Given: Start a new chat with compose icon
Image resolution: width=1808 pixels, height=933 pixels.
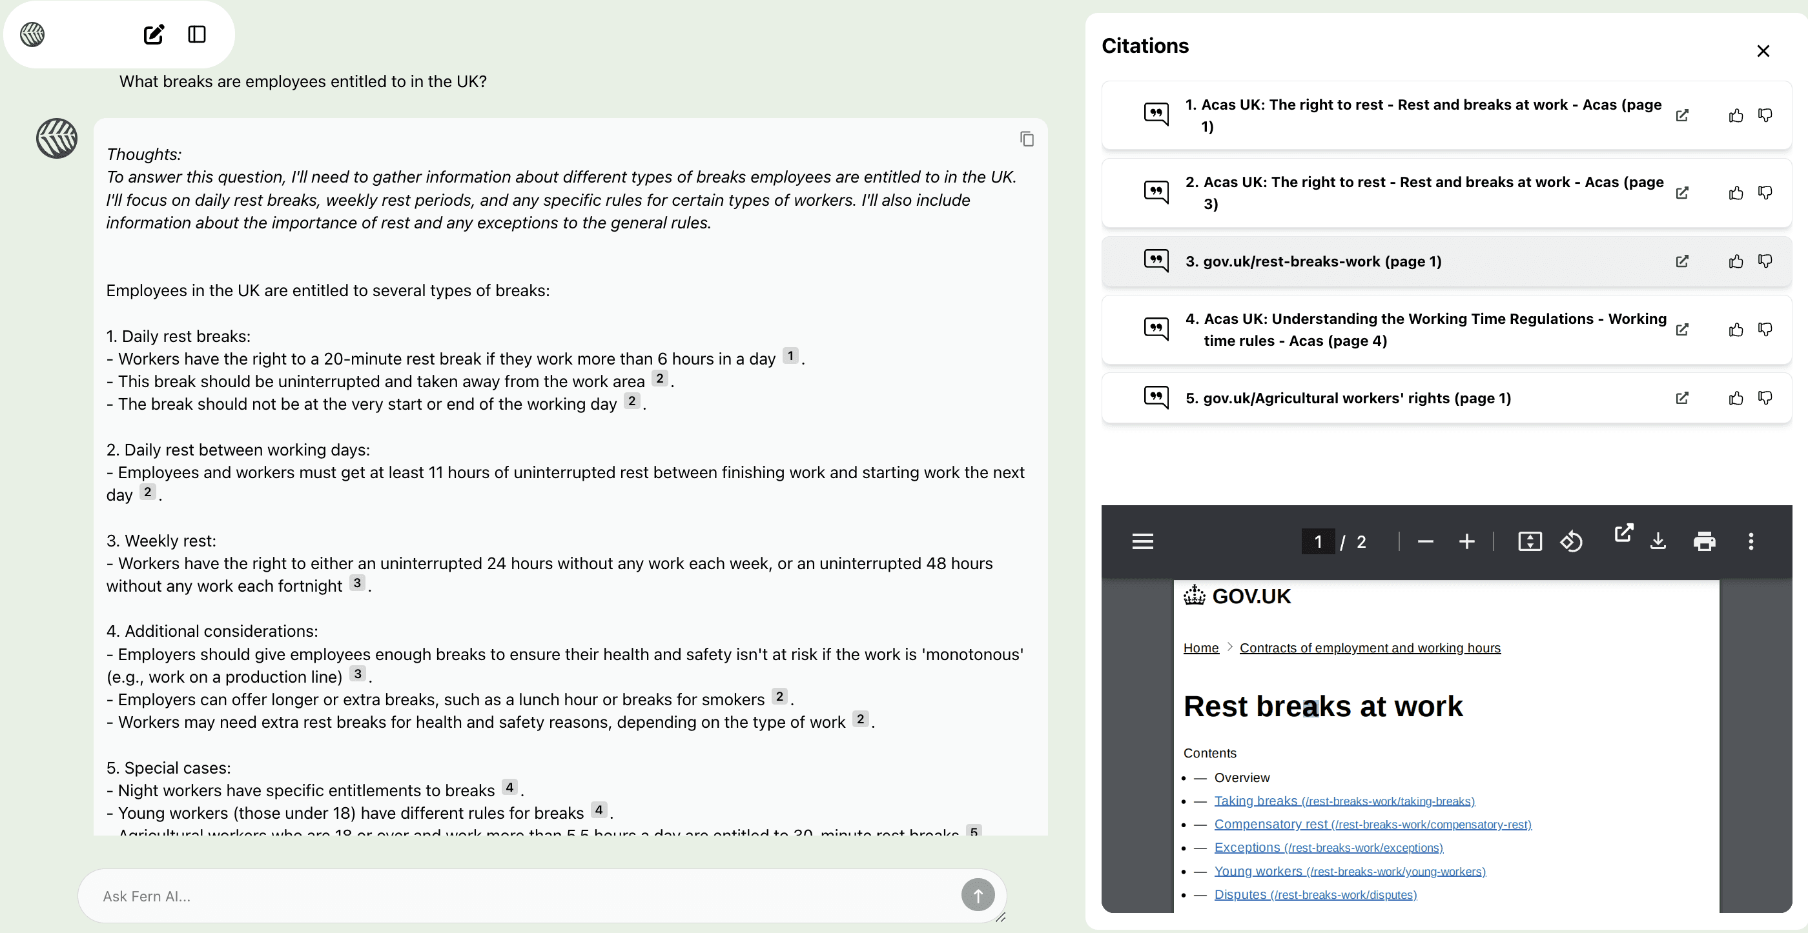Looking at the screenshot, I should pos(154,34).
